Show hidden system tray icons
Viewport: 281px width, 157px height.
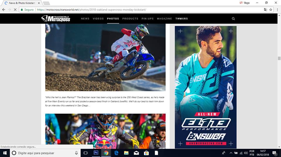tap(231, 153)
